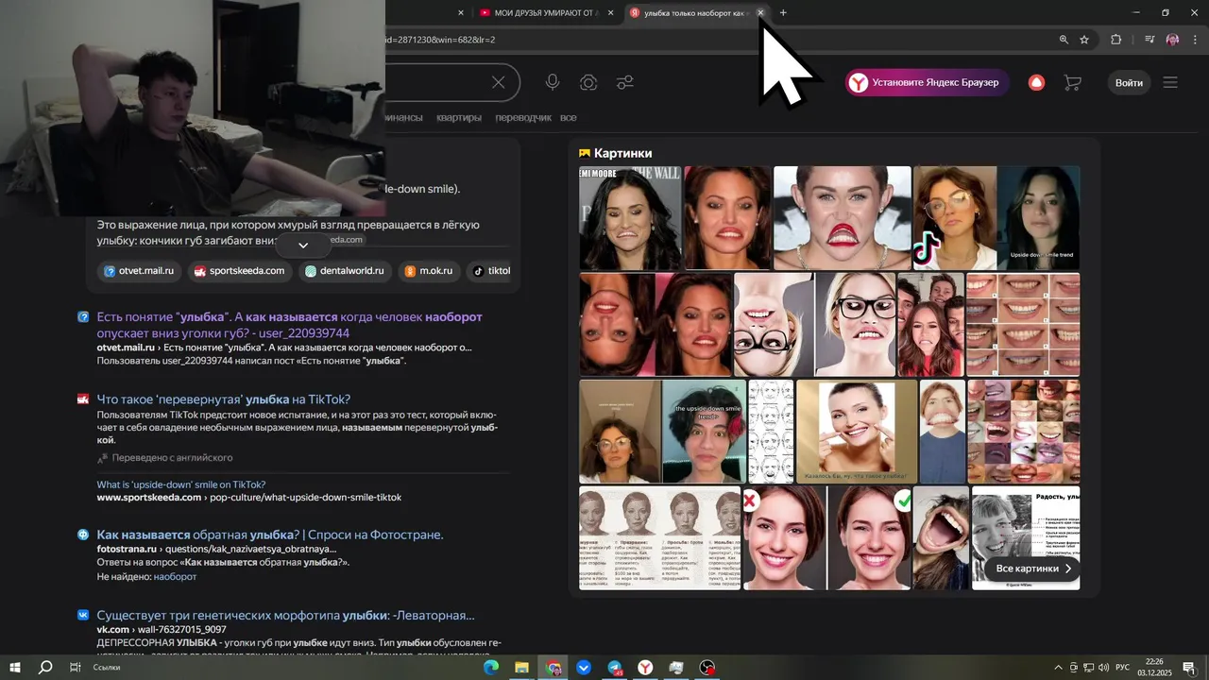Open the volume icon in system tray

coord(1103,667)
